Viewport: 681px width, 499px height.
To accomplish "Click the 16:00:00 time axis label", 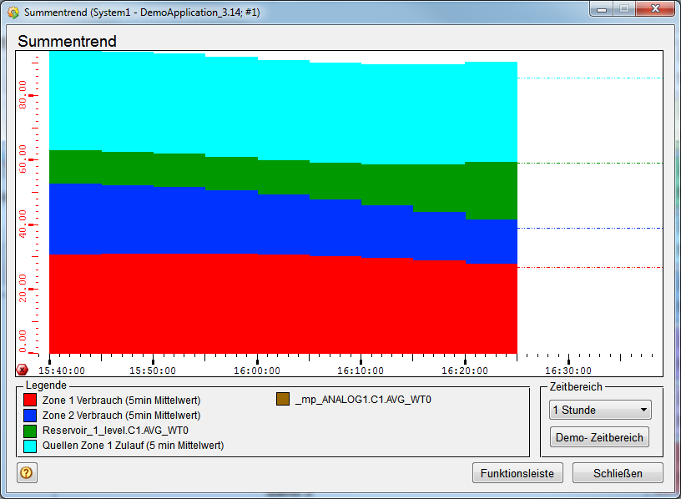I will (257, 370).
